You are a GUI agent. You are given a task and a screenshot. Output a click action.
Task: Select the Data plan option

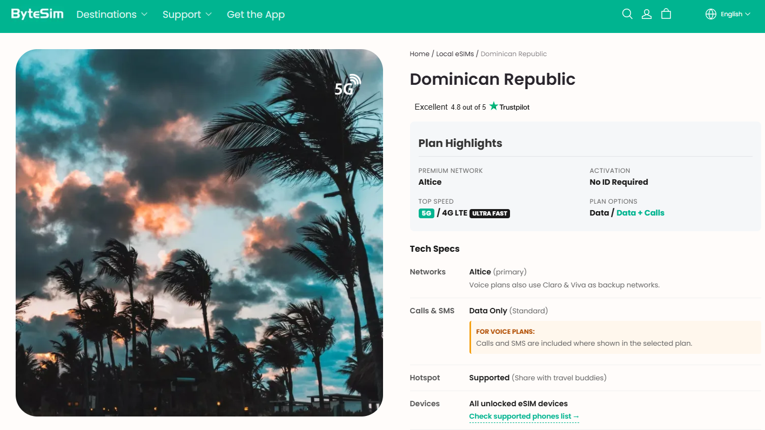599,213
